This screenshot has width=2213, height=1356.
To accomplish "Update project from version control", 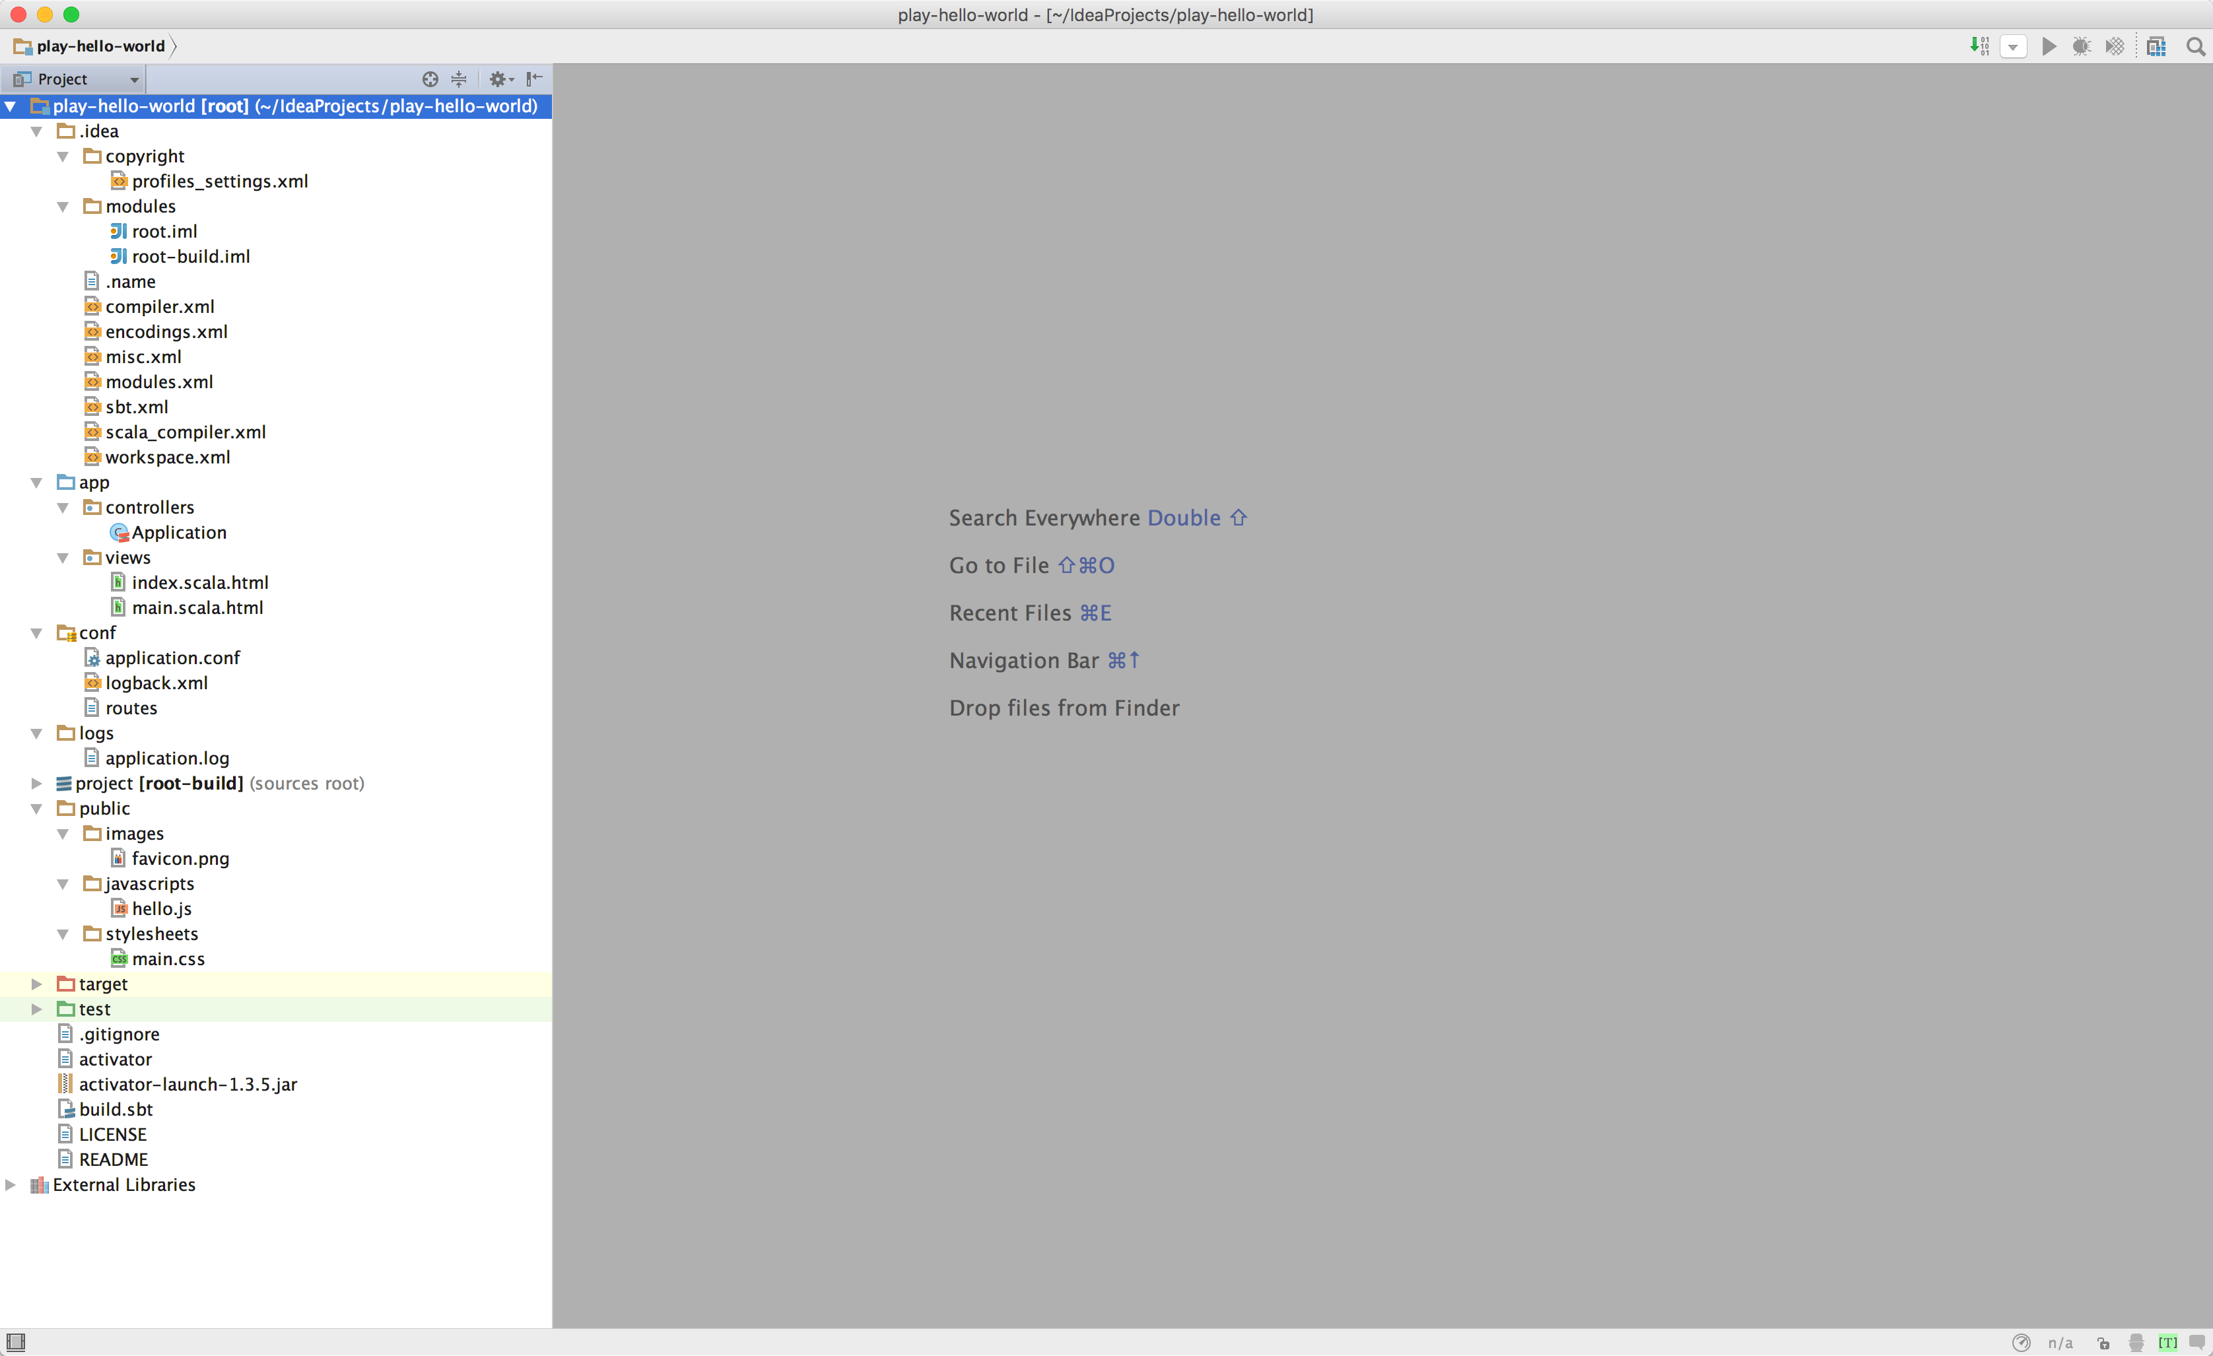I will tap(1979, 46).
